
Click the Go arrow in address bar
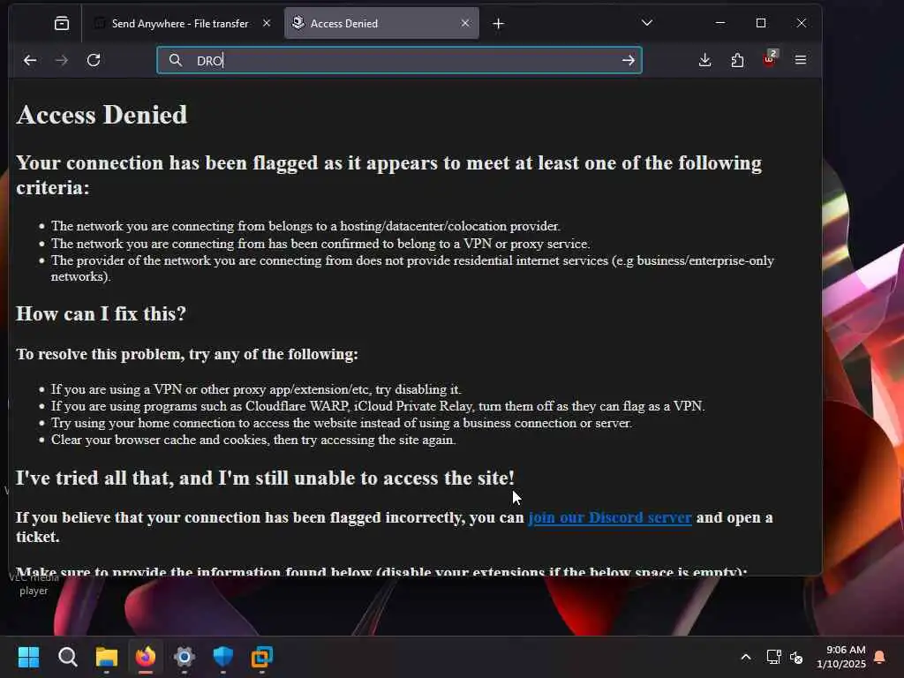tap(629, 60)
